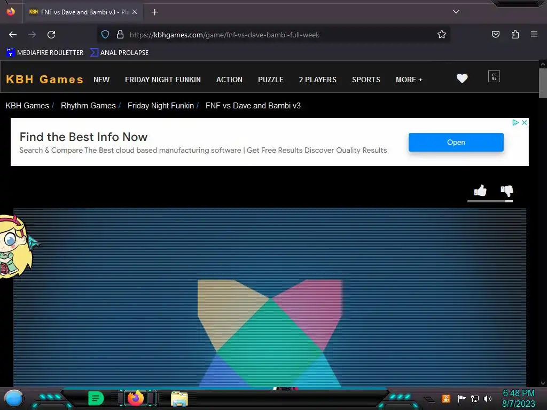Click the rating bar under the thumbs

[x=490, y=201]
